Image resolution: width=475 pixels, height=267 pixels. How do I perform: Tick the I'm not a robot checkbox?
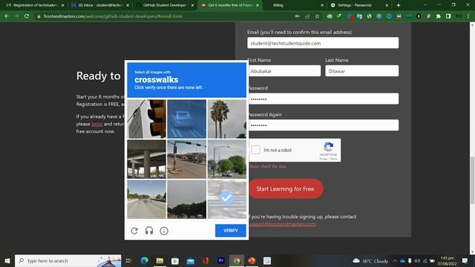[255, 150]
